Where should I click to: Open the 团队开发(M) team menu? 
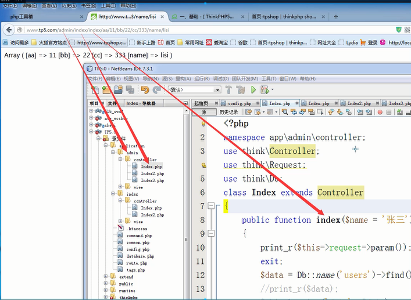(x=245, y=79)
